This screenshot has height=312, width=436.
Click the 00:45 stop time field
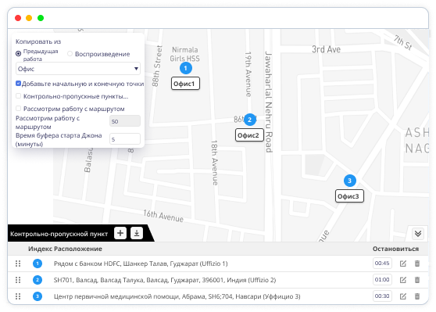point(382,263)
